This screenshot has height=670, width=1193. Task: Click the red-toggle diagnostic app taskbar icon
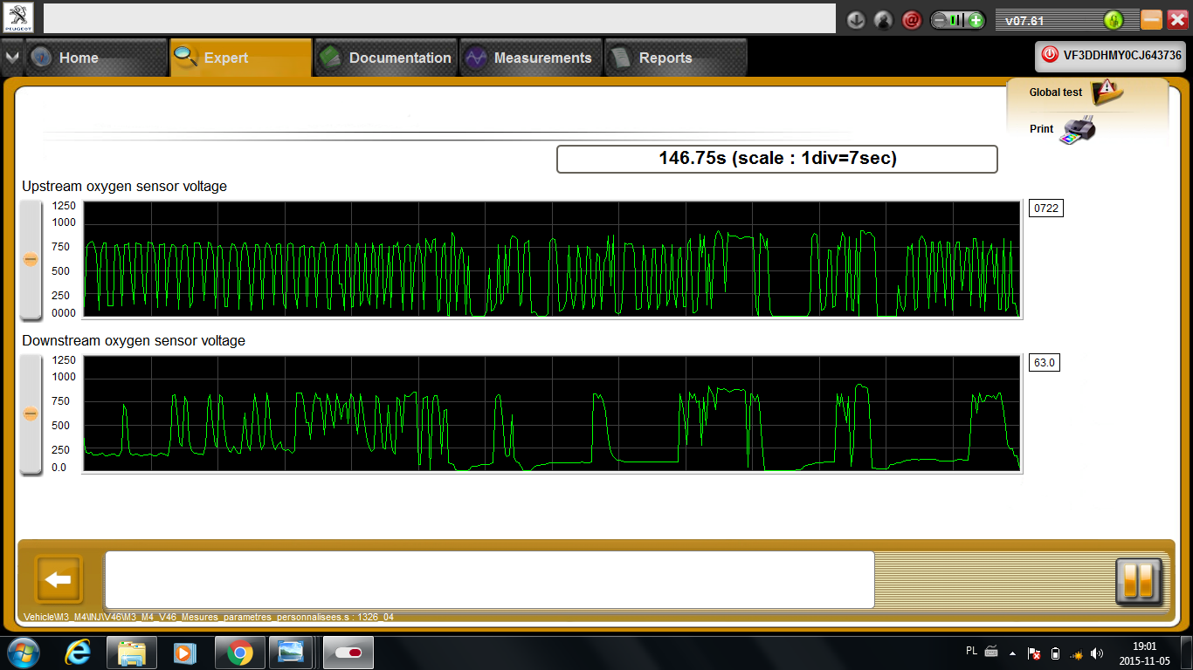pyautogui.click(x=348, y=653)
